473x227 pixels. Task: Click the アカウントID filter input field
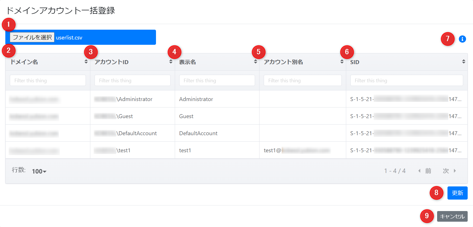pos(132,80)
